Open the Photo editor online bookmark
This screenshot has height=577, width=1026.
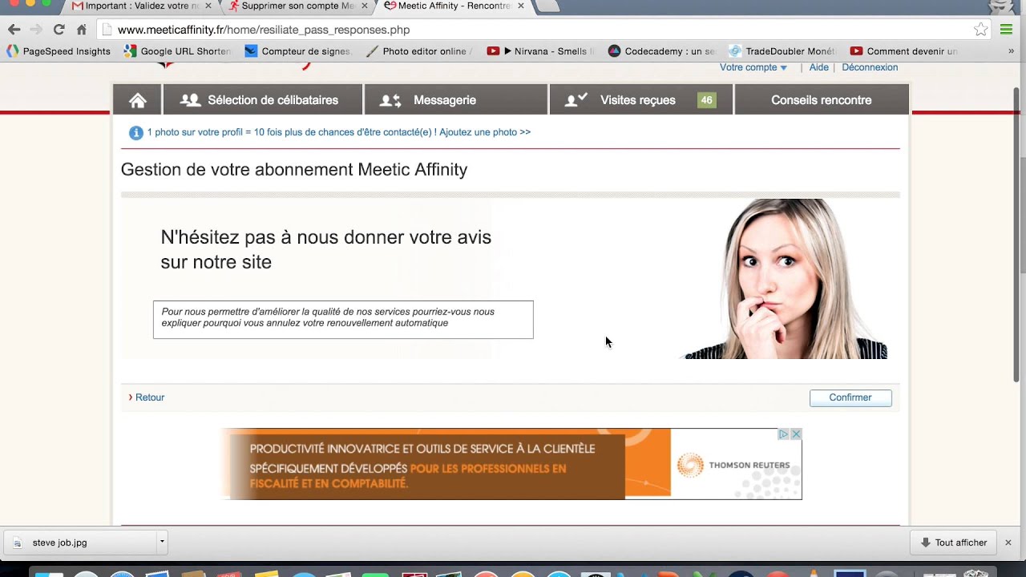click(418, 51)
